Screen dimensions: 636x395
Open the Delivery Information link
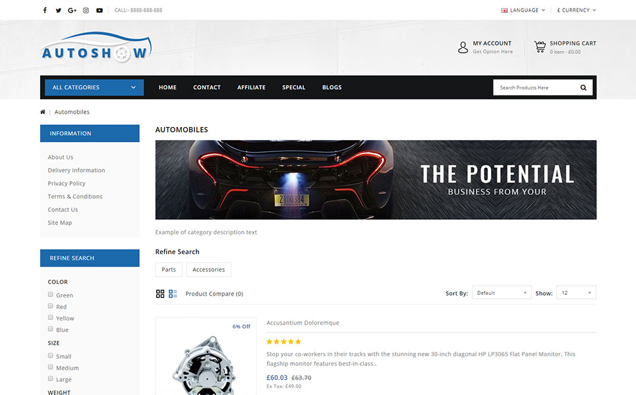pos(76,171)
